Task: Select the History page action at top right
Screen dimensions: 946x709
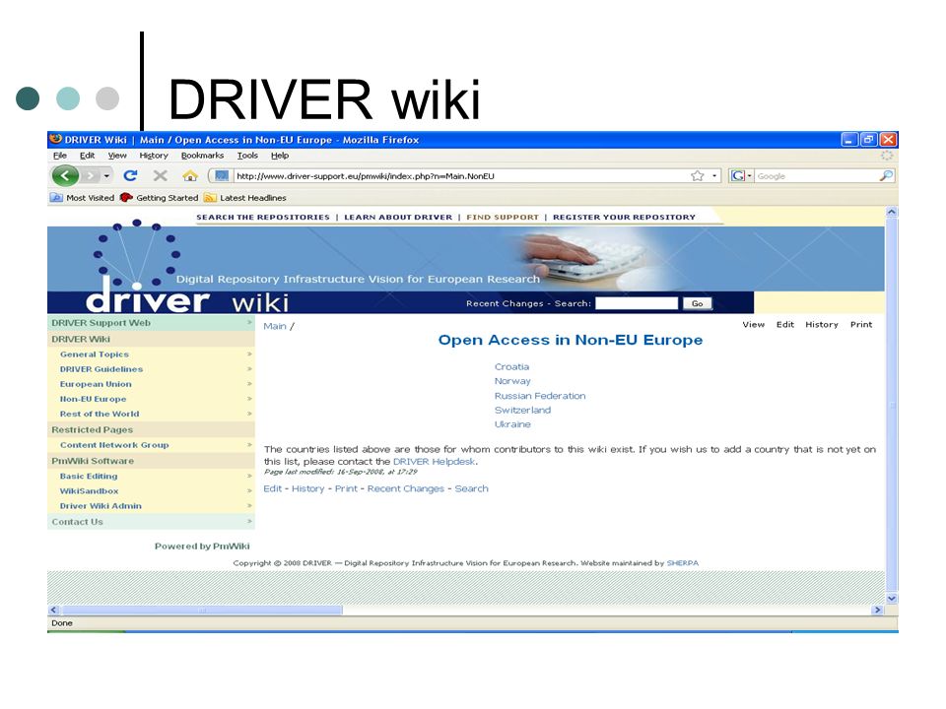Action: (x=822, y=324)
